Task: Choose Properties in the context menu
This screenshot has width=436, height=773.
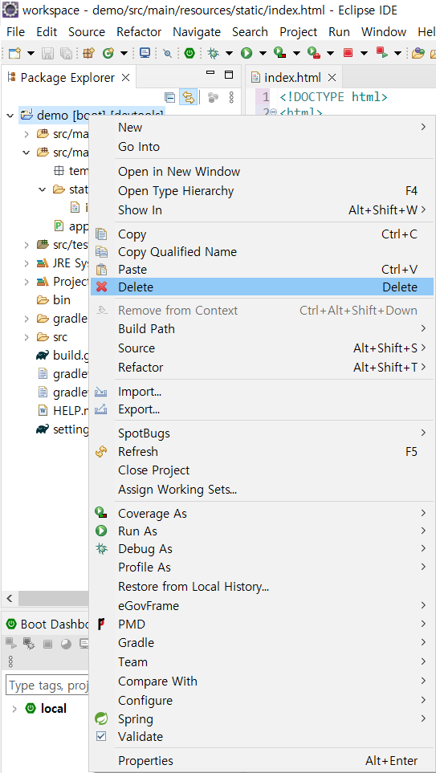Action: pyautogui.click(x=262, y=761)
